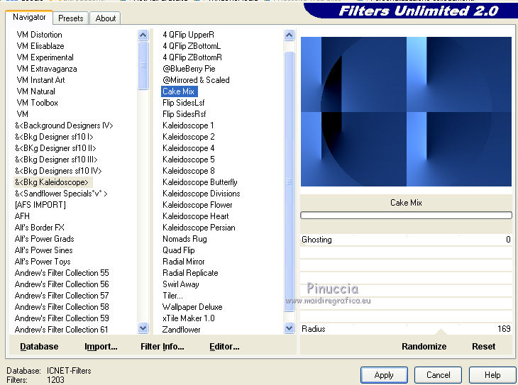
Task: Choose 4 QFlip ZBottomL filter
Action: (x=192, y=46)
